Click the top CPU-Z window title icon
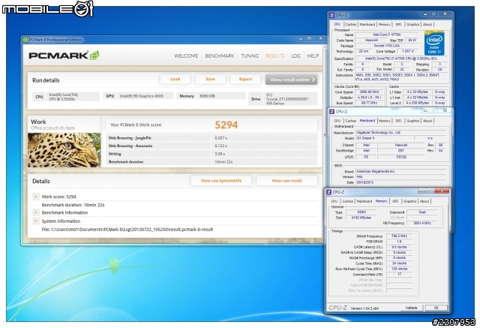 (331, 15)
